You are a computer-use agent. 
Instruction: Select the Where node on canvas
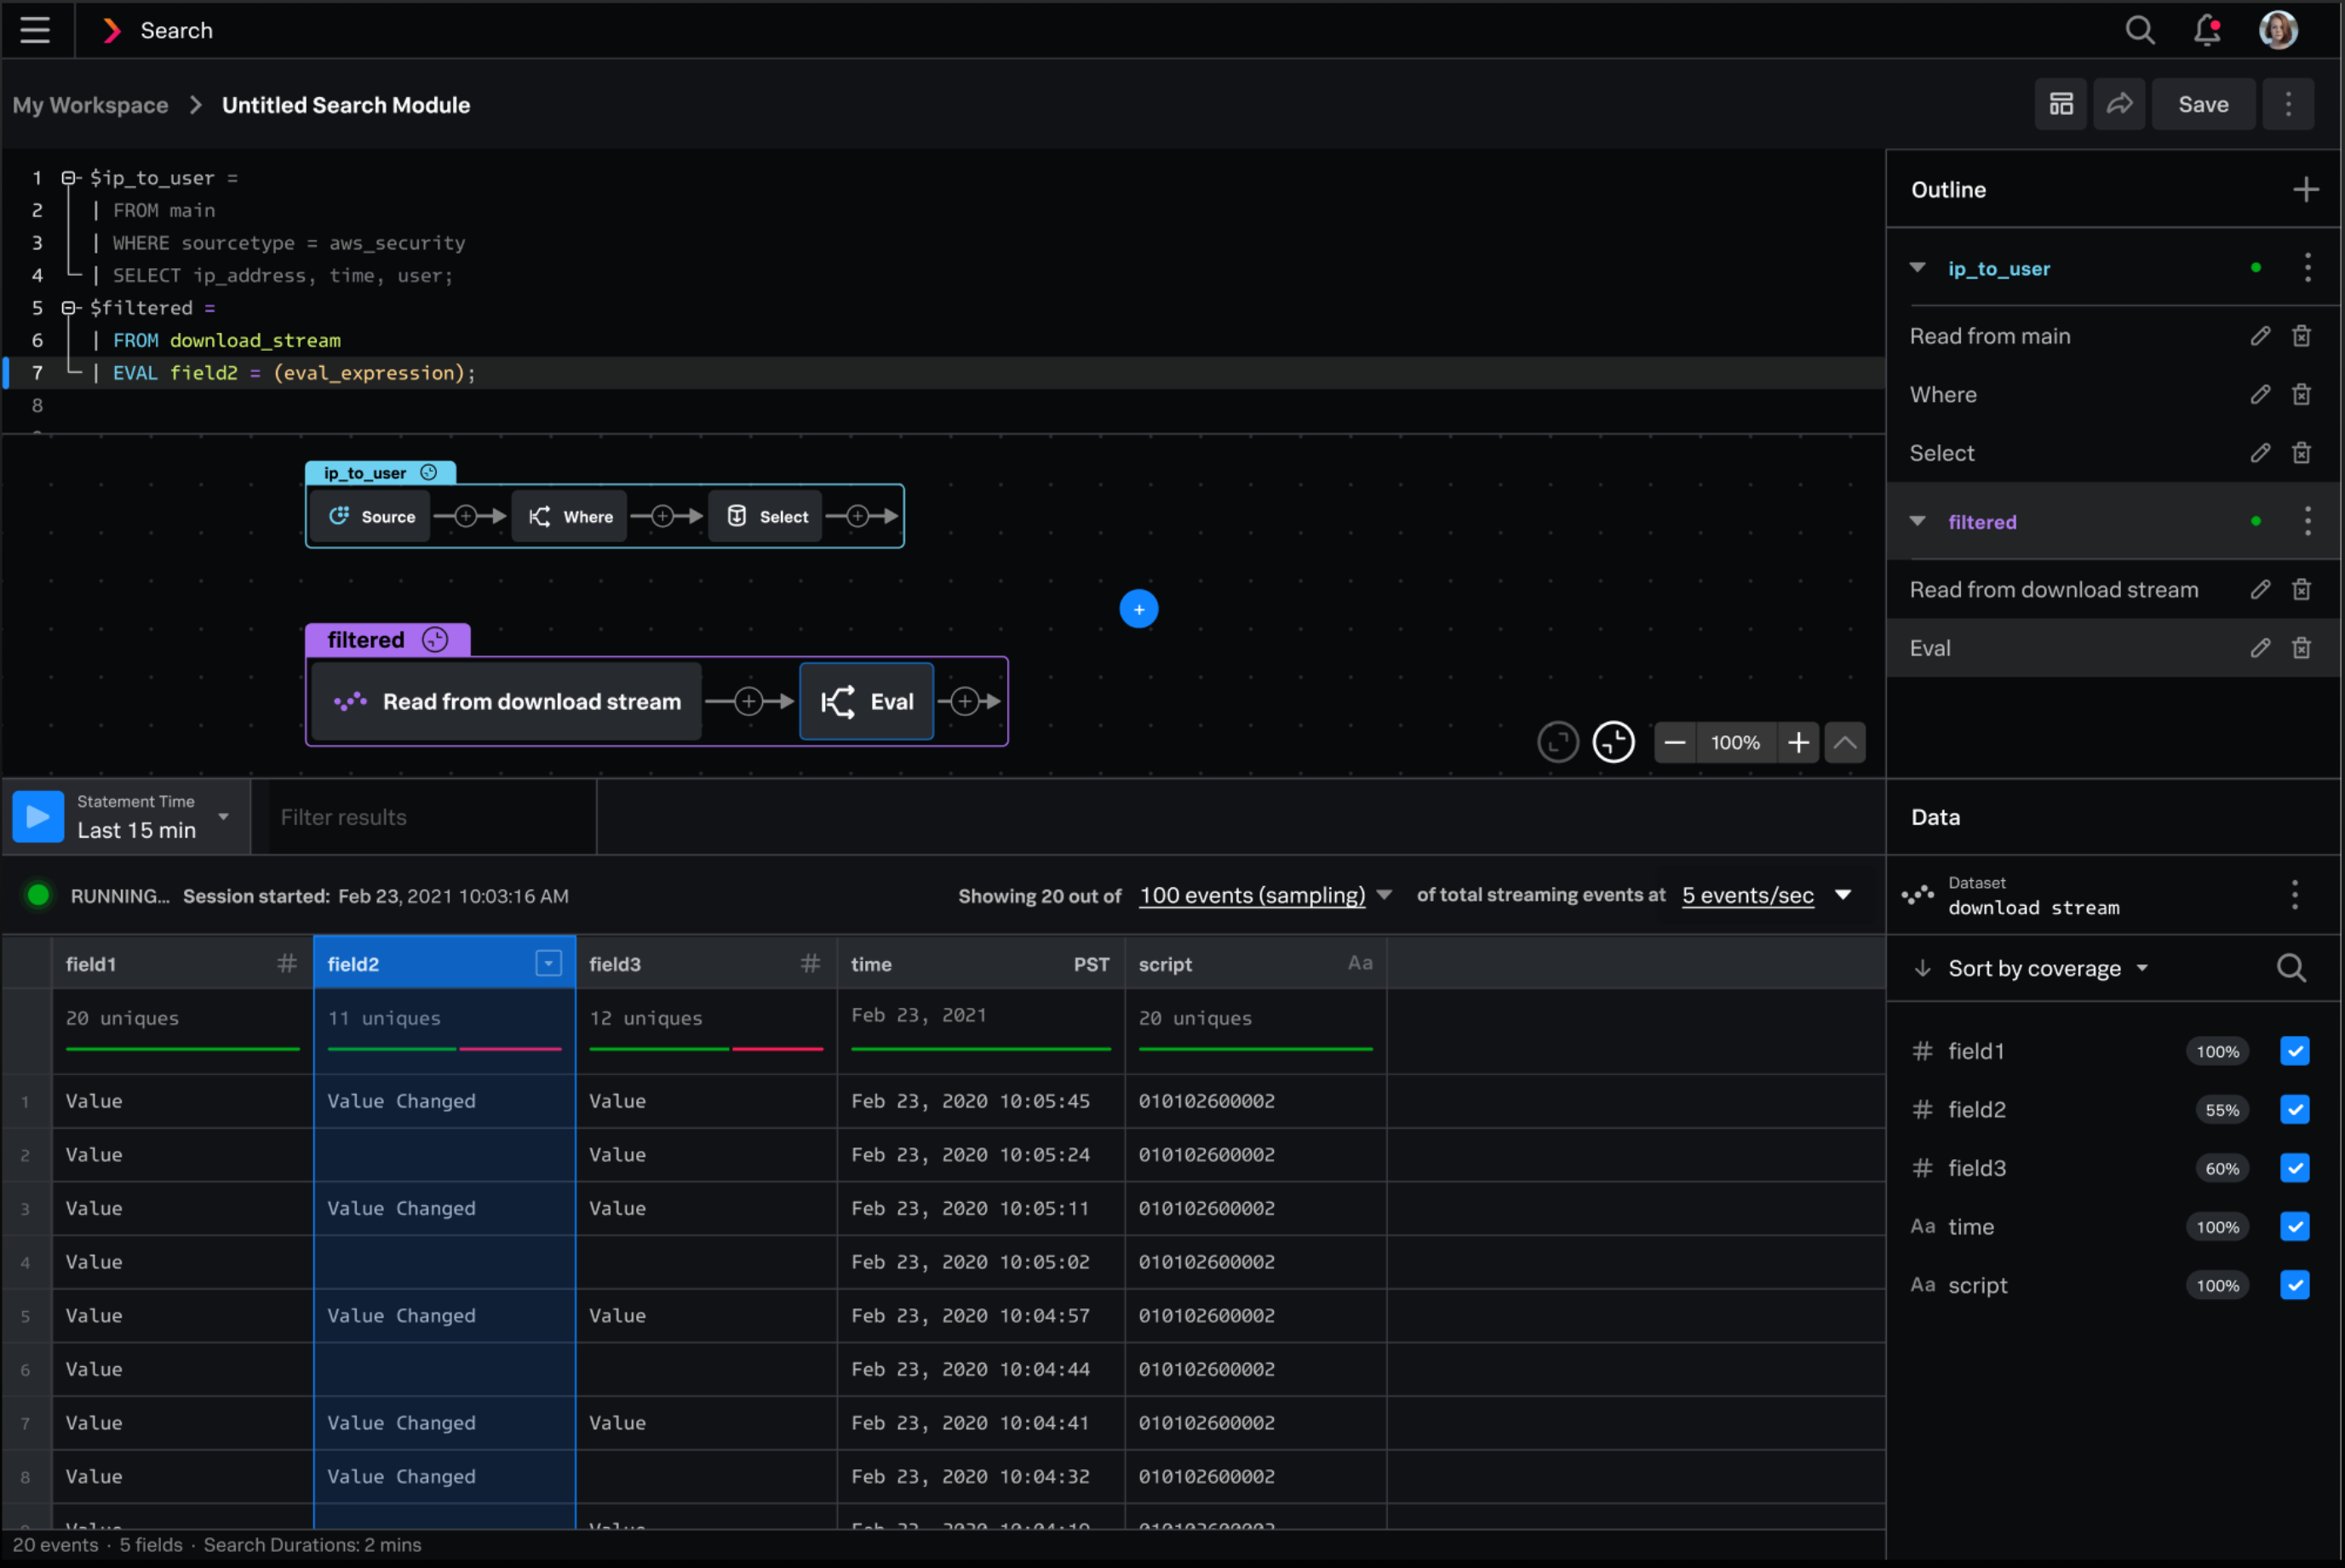tap(569, 516)
